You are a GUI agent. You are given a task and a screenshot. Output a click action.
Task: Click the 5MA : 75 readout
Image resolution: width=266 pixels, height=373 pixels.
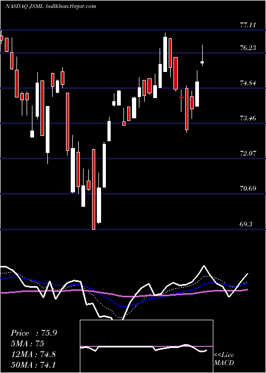(27, 344)
